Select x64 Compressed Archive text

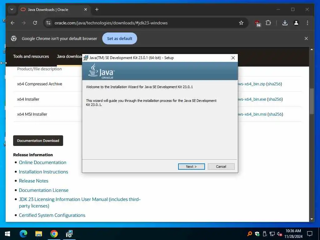pyautogui.click(x=40, y=84)
